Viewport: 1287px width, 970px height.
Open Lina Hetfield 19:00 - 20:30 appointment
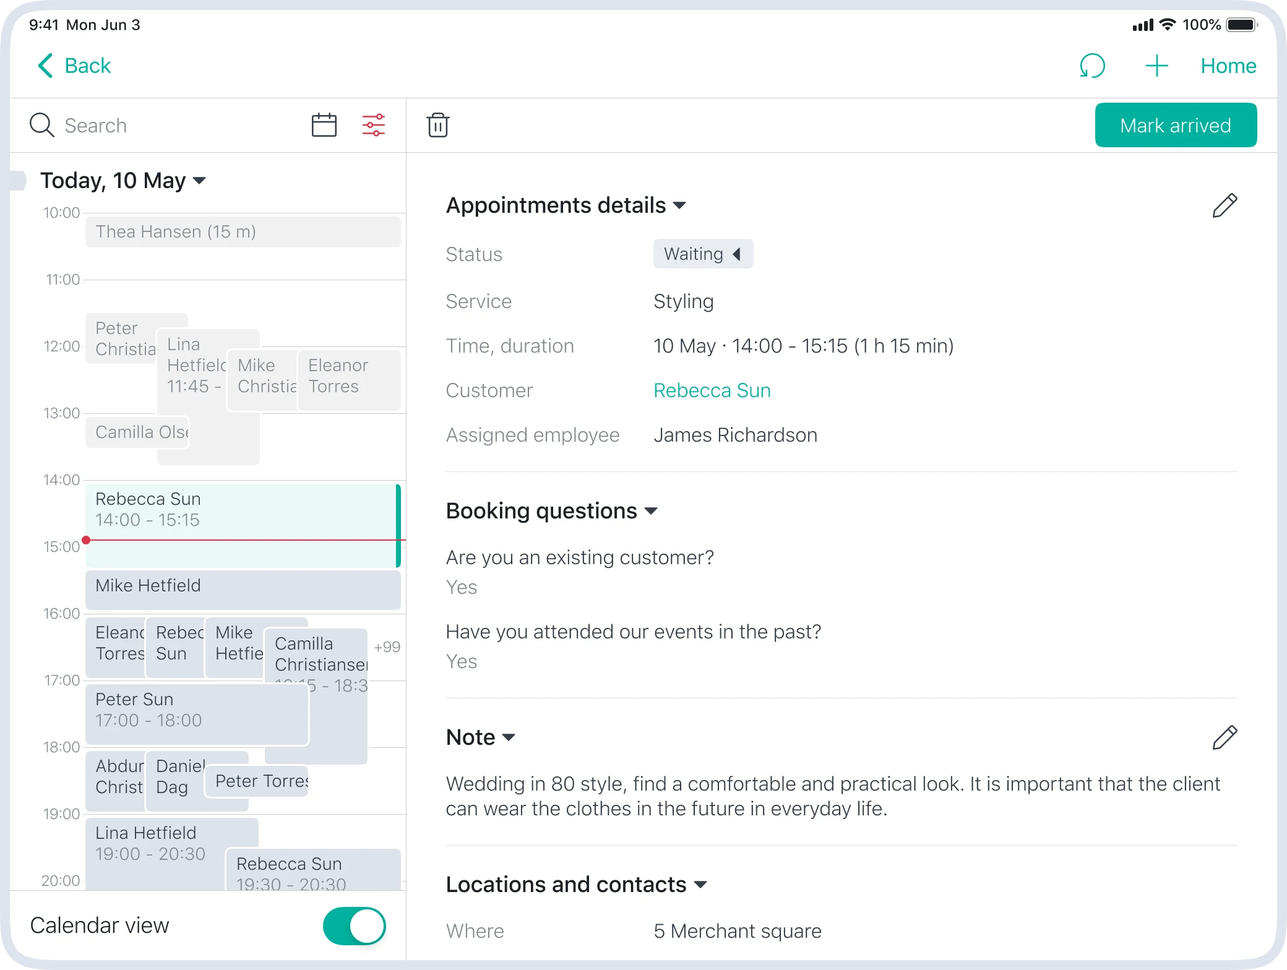pos(155,854)
